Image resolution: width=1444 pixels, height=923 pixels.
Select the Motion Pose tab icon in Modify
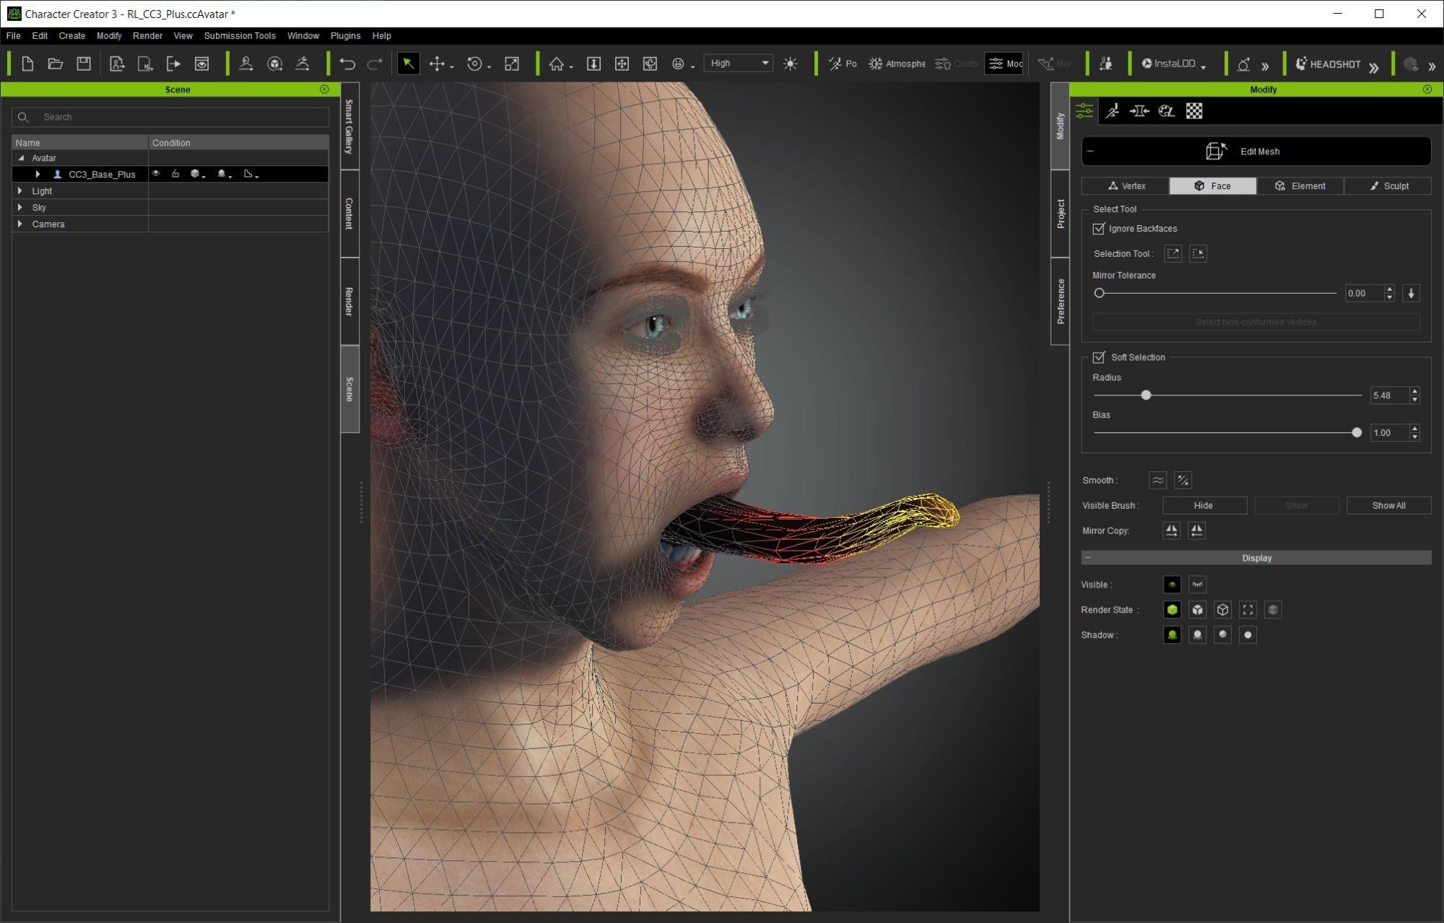(1112, 111)
